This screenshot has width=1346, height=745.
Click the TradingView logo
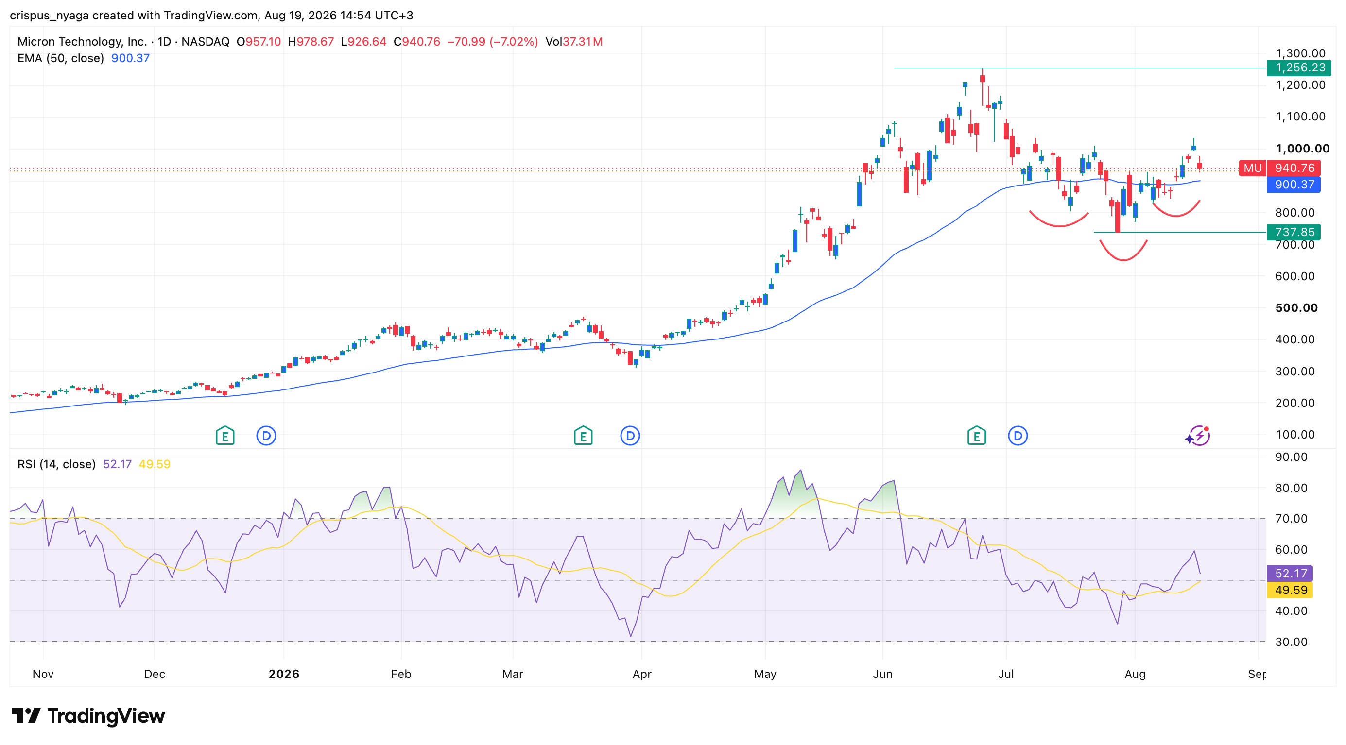pos(88,716)
